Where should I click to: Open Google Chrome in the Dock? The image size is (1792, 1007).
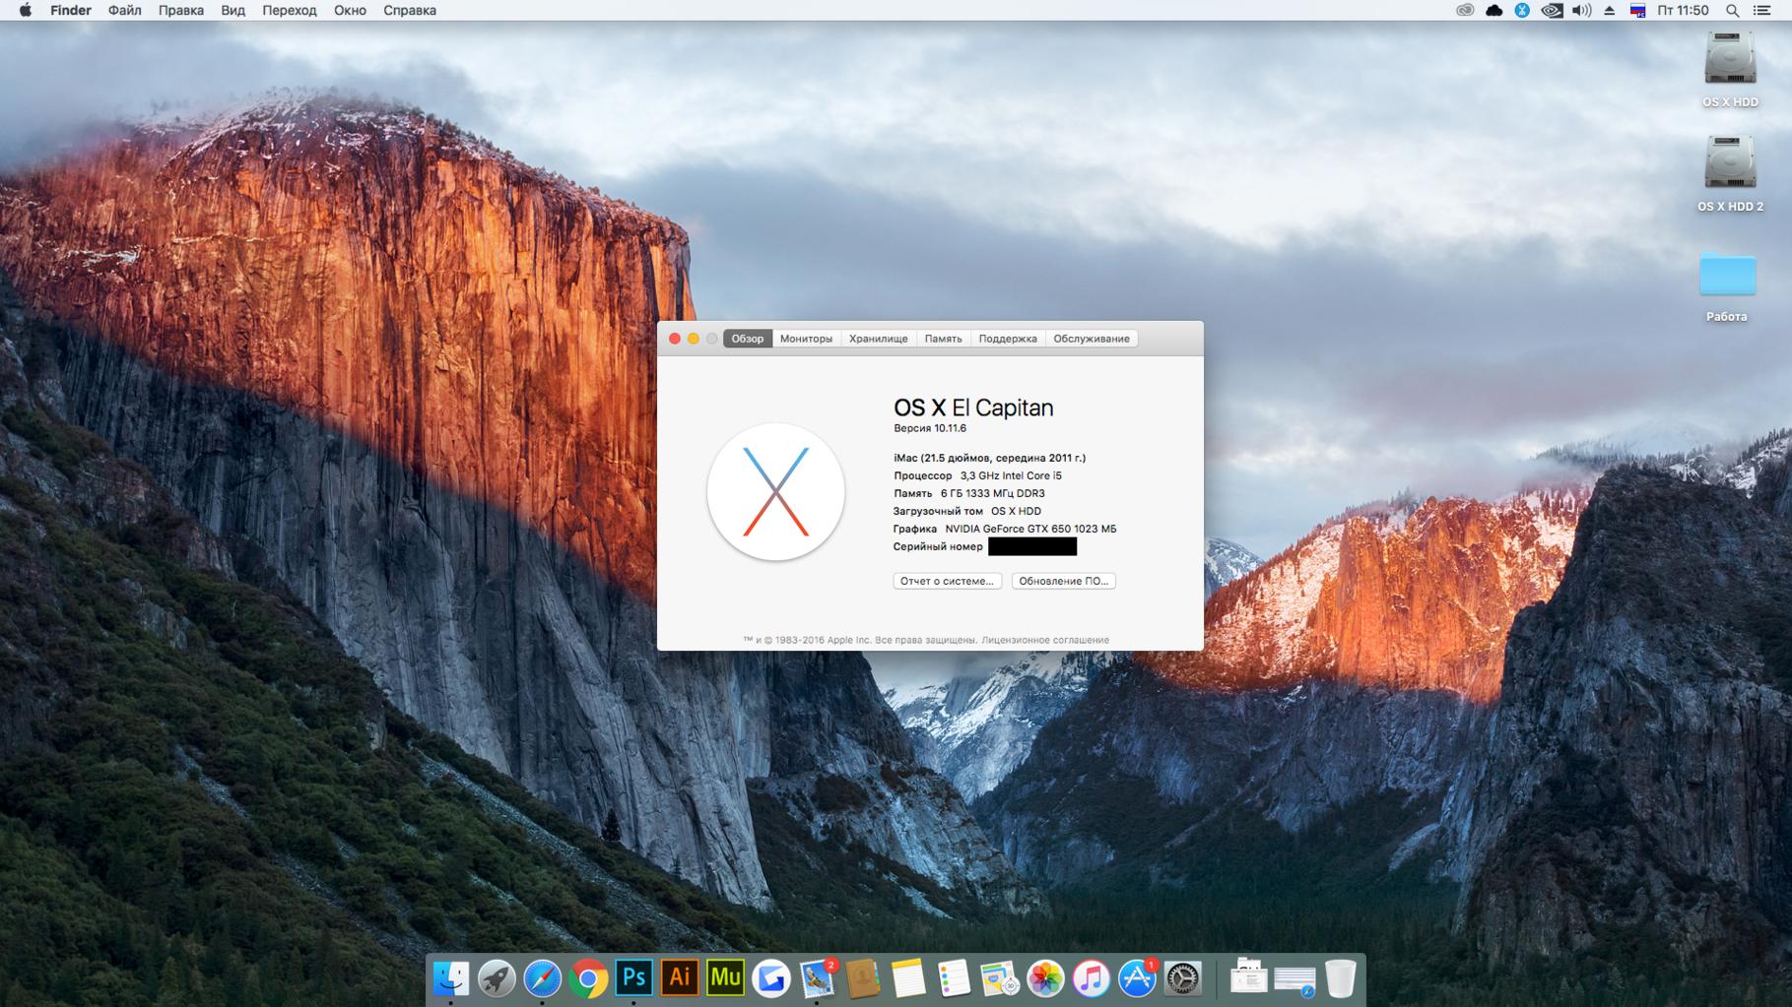tap(588, 978)
